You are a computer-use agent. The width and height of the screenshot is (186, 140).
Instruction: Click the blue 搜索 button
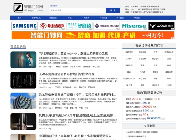point(113,10)
